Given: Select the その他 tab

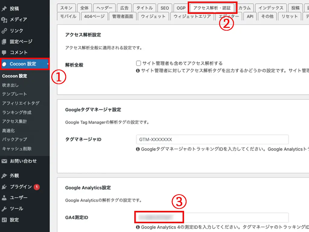Looking at the screenshot, I should pyautogui.click(x=267, y=16).
